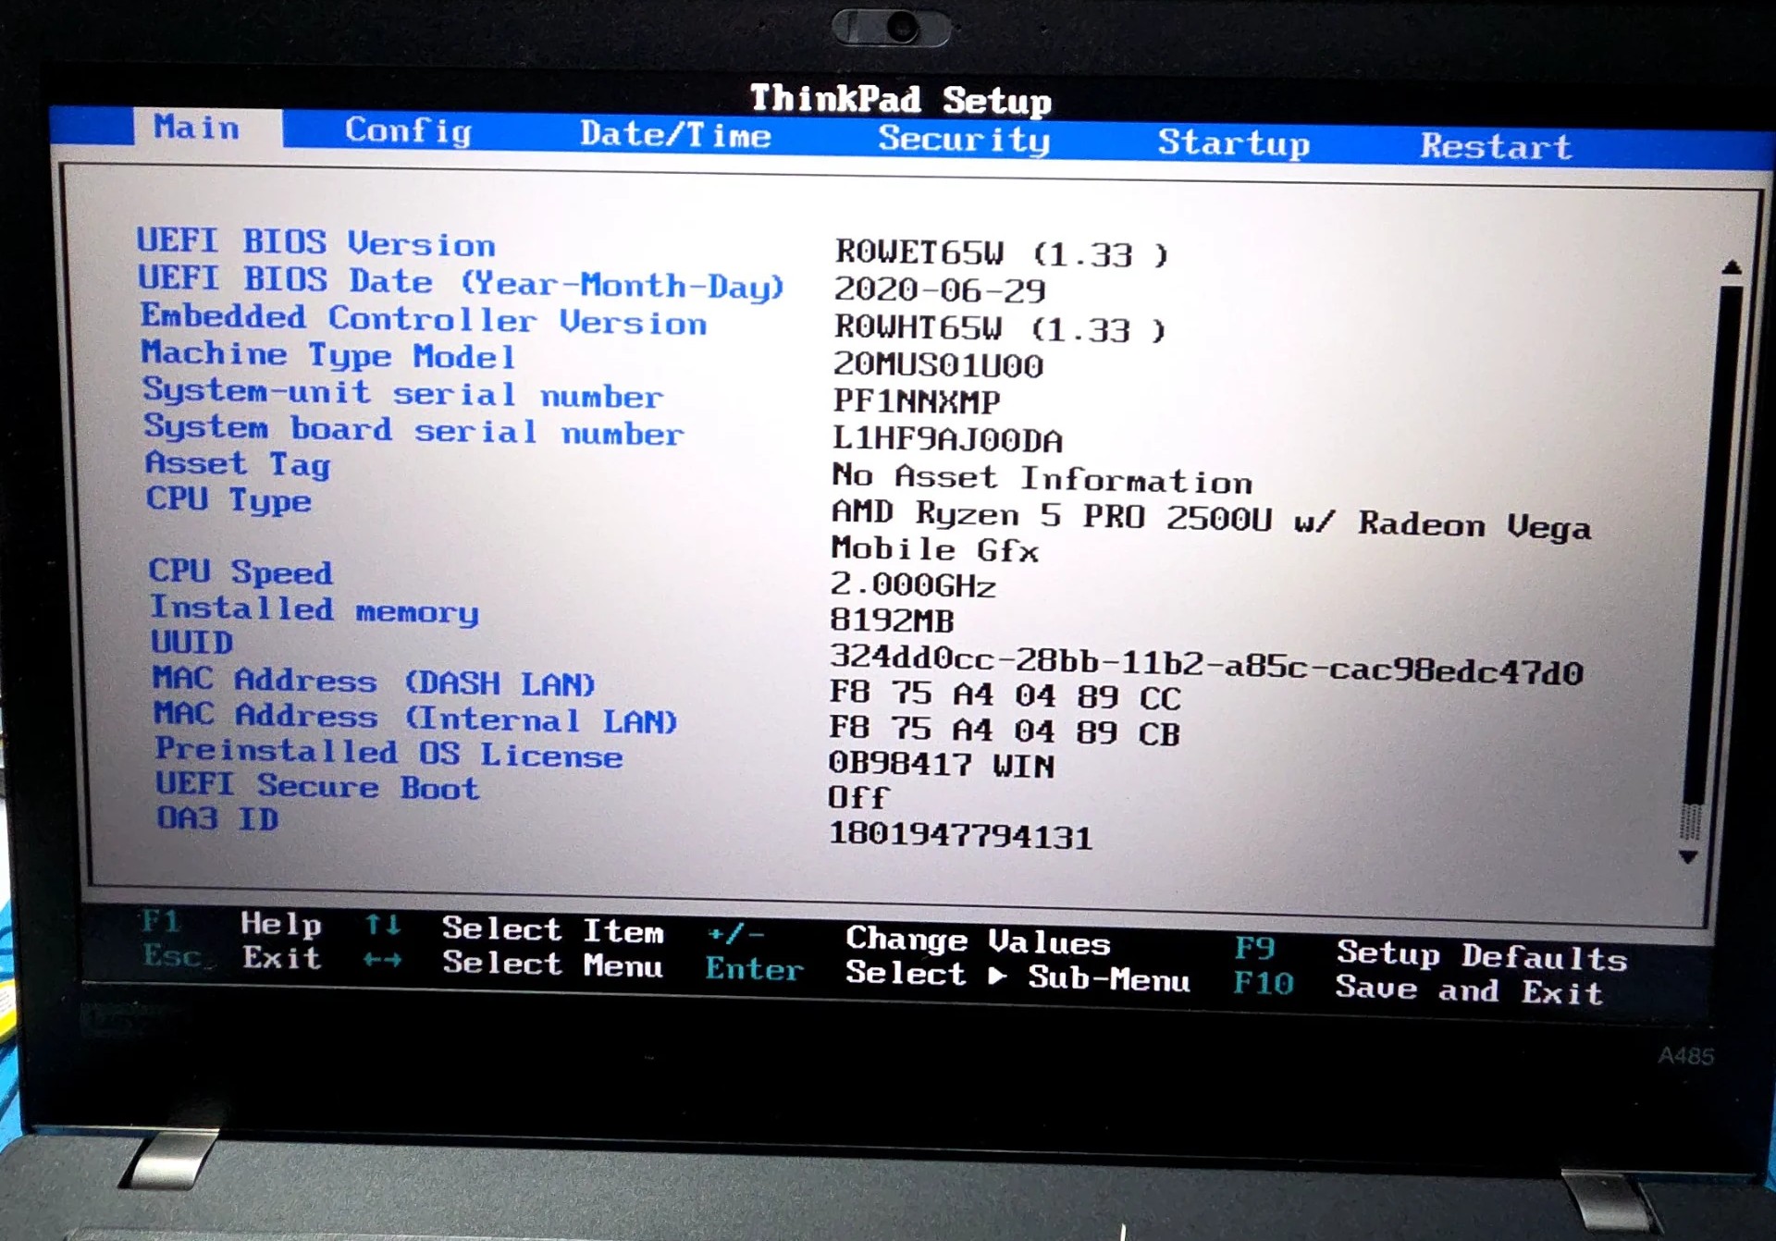The width and height of the screenshot is (1776, 1241).
Task: Click CPU speed value 2.000GHz
Action: (913, 585)
